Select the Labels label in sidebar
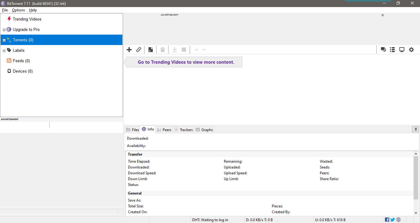The width and height of the screenshot is (420, 223). pyautogui.click(x=18, y=50)
